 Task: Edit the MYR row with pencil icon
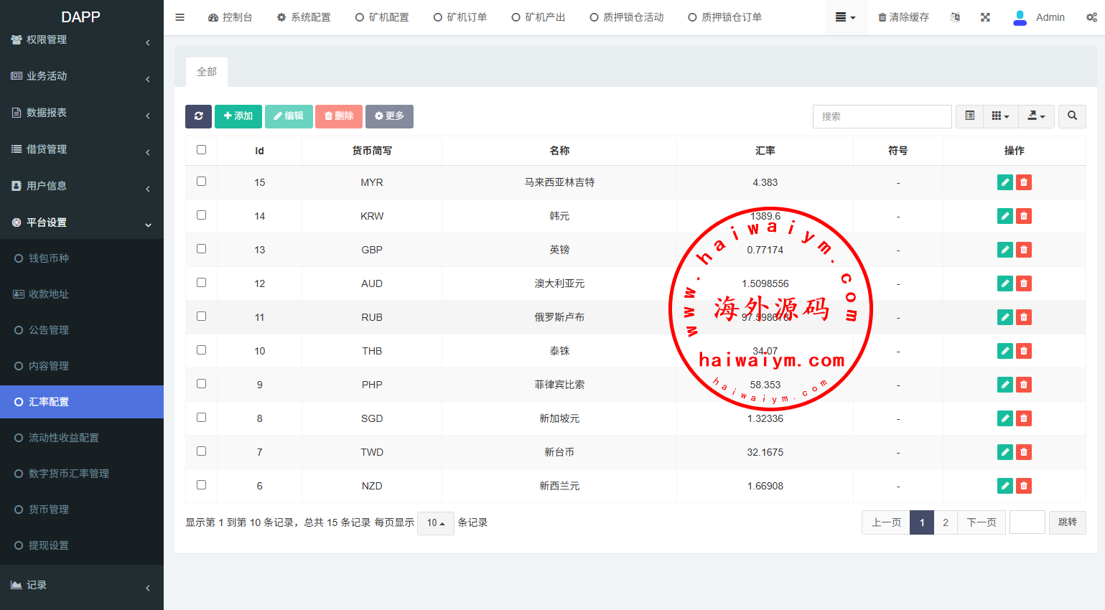pos(1004,182)
